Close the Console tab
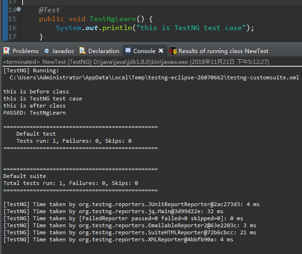The width and height of the screenshot is (302, 254). (161, 51)
